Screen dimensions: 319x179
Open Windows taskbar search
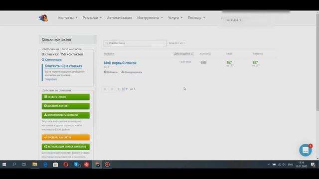(x=14, y=165)
